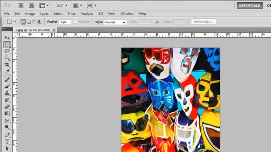This screenshot has width=271, height=152.
Task: Select the Crop tool
Action: (x=7, y=65)
